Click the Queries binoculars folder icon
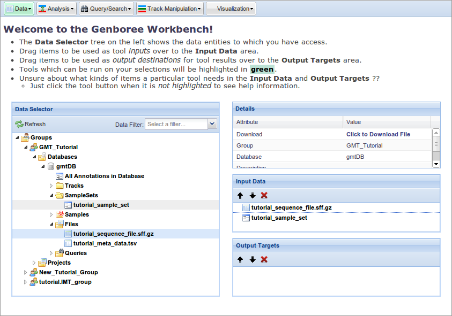The image size is (452, 316). [60, 253]
